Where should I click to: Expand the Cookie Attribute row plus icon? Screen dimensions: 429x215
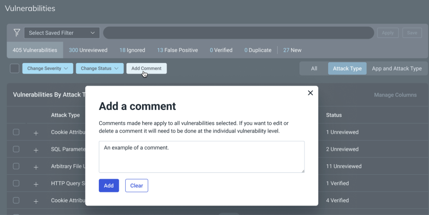(x=36, y=133)
